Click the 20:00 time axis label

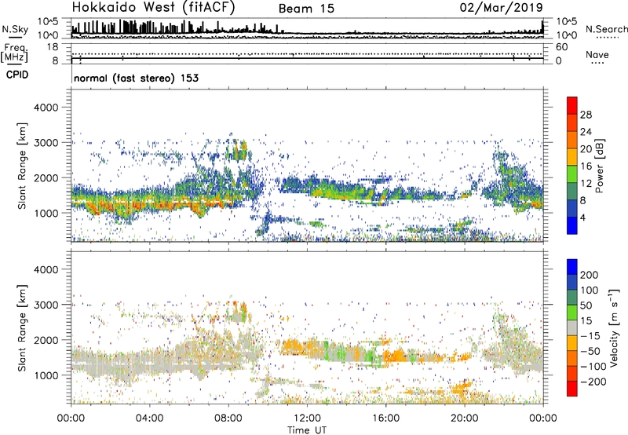tap(464, 419)
